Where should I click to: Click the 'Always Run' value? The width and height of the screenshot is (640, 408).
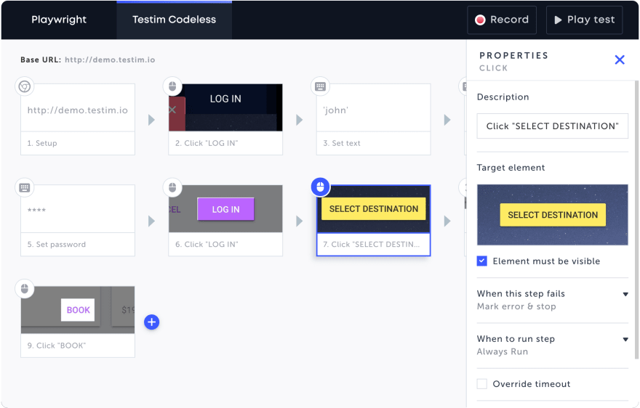click(x=502, y=351)
